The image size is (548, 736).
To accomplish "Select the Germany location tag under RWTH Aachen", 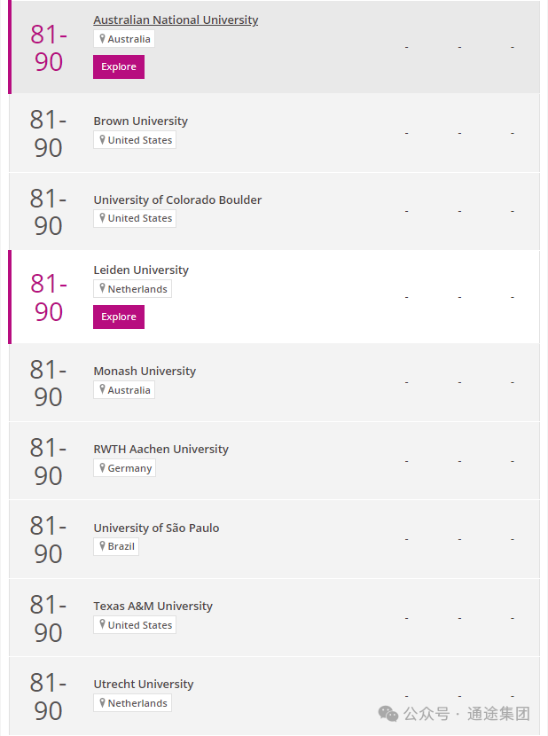I will [124, 468].
